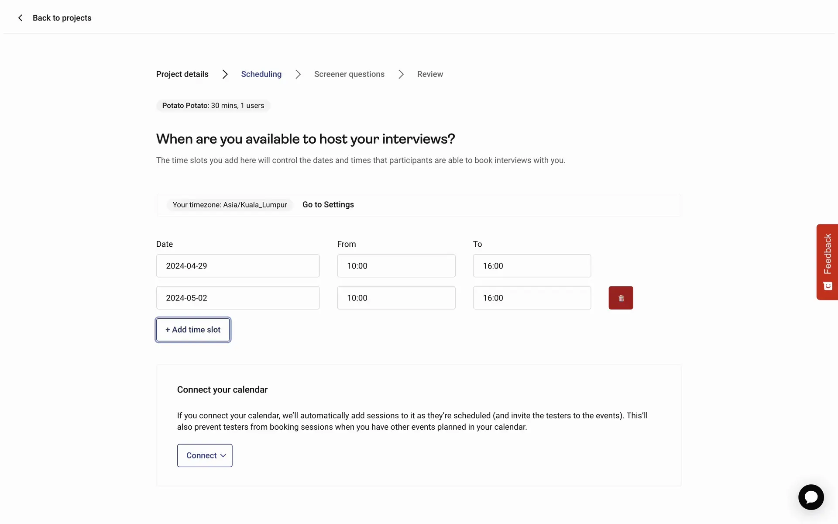Expand the Connect calendar dropdown
Screen dimensions: 838x524
(205, 455)
